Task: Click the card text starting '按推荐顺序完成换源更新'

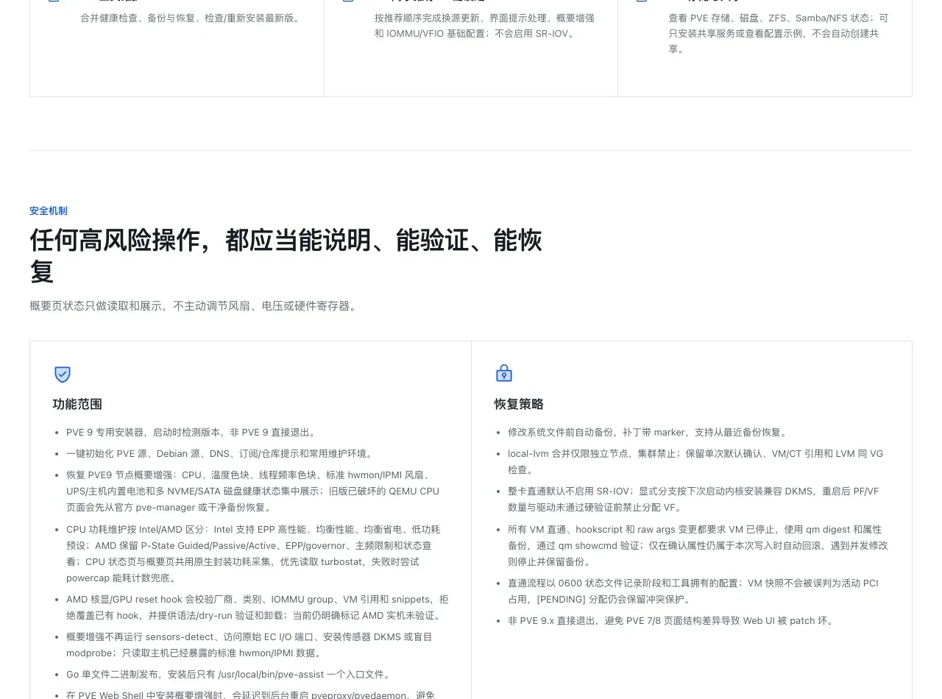Action: pyautogui.click(x=484, y=26)
